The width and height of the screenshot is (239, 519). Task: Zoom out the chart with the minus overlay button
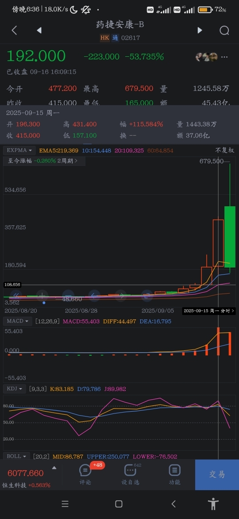point(68,295)
